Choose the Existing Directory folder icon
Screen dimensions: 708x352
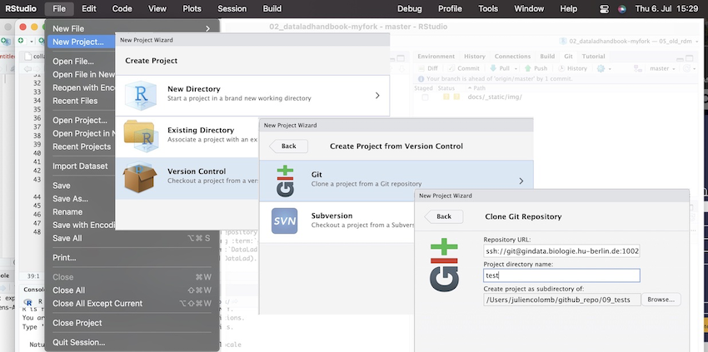[140, 136]
